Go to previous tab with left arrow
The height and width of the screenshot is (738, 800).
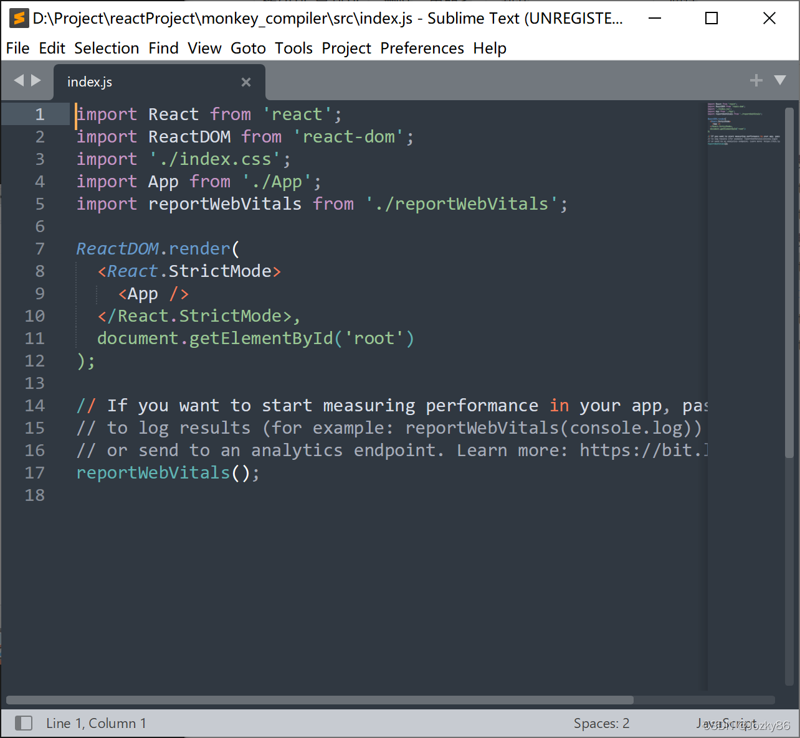click(19, 80)
